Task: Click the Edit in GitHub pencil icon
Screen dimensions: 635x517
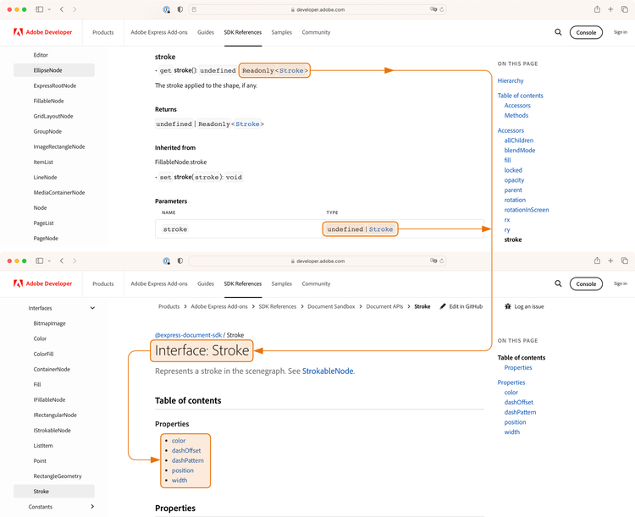Action: coord(444,306)
